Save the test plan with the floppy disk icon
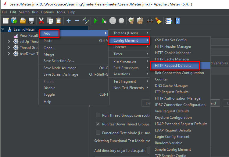This screenshot has height=157, width=229. [31, 21]
